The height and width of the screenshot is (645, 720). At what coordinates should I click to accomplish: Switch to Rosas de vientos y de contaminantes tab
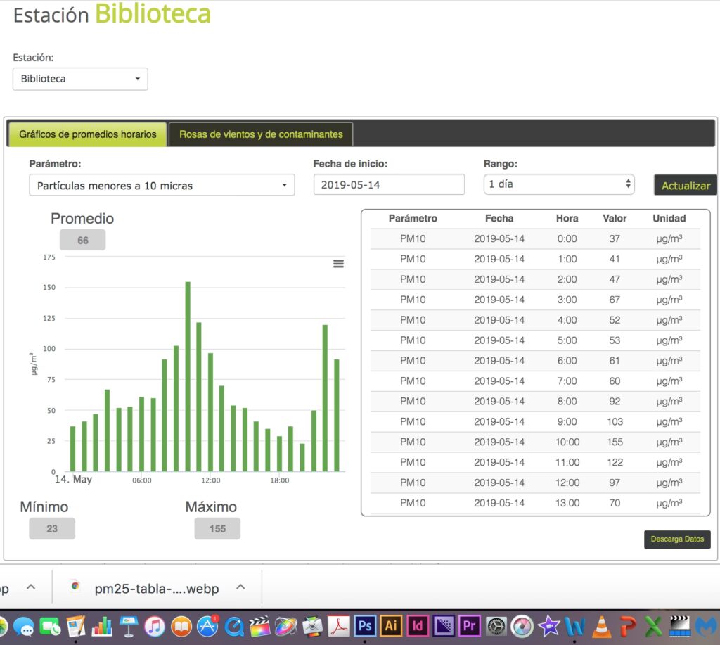click(x=261, y=134)
